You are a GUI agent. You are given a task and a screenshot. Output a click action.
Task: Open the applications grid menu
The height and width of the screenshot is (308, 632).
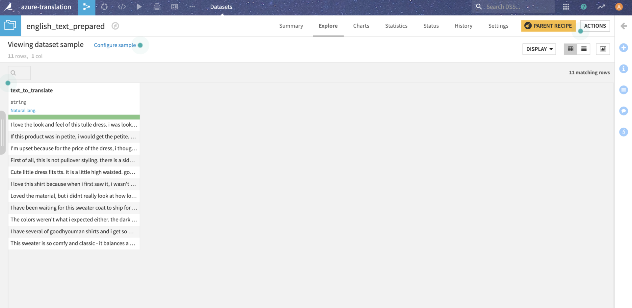click(566, 7)
